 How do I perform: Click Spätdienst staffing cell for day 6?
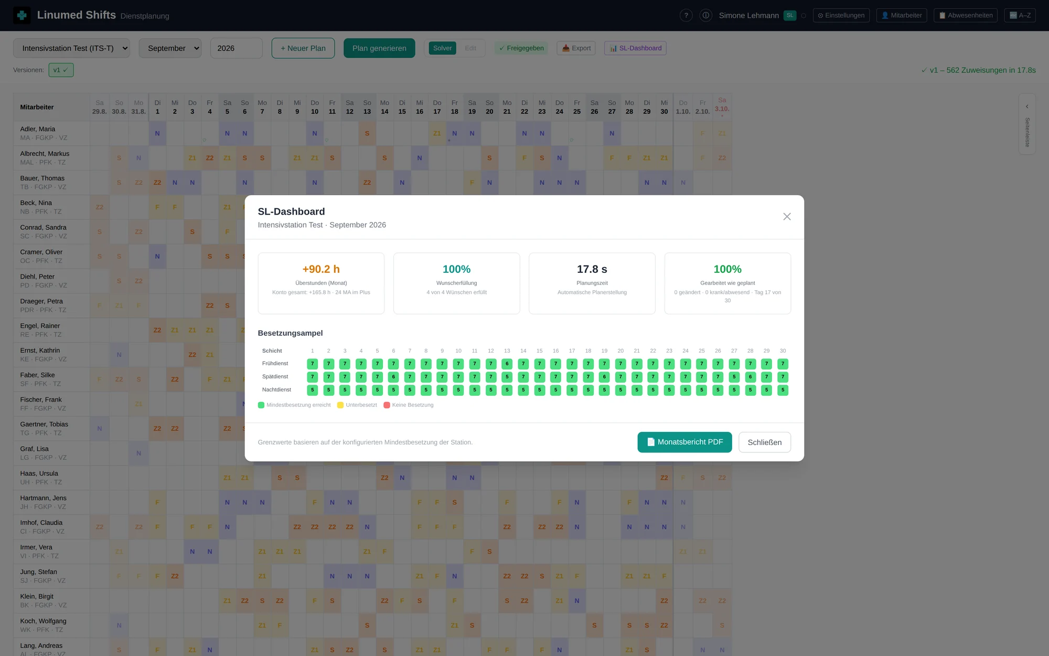(393, 377)
